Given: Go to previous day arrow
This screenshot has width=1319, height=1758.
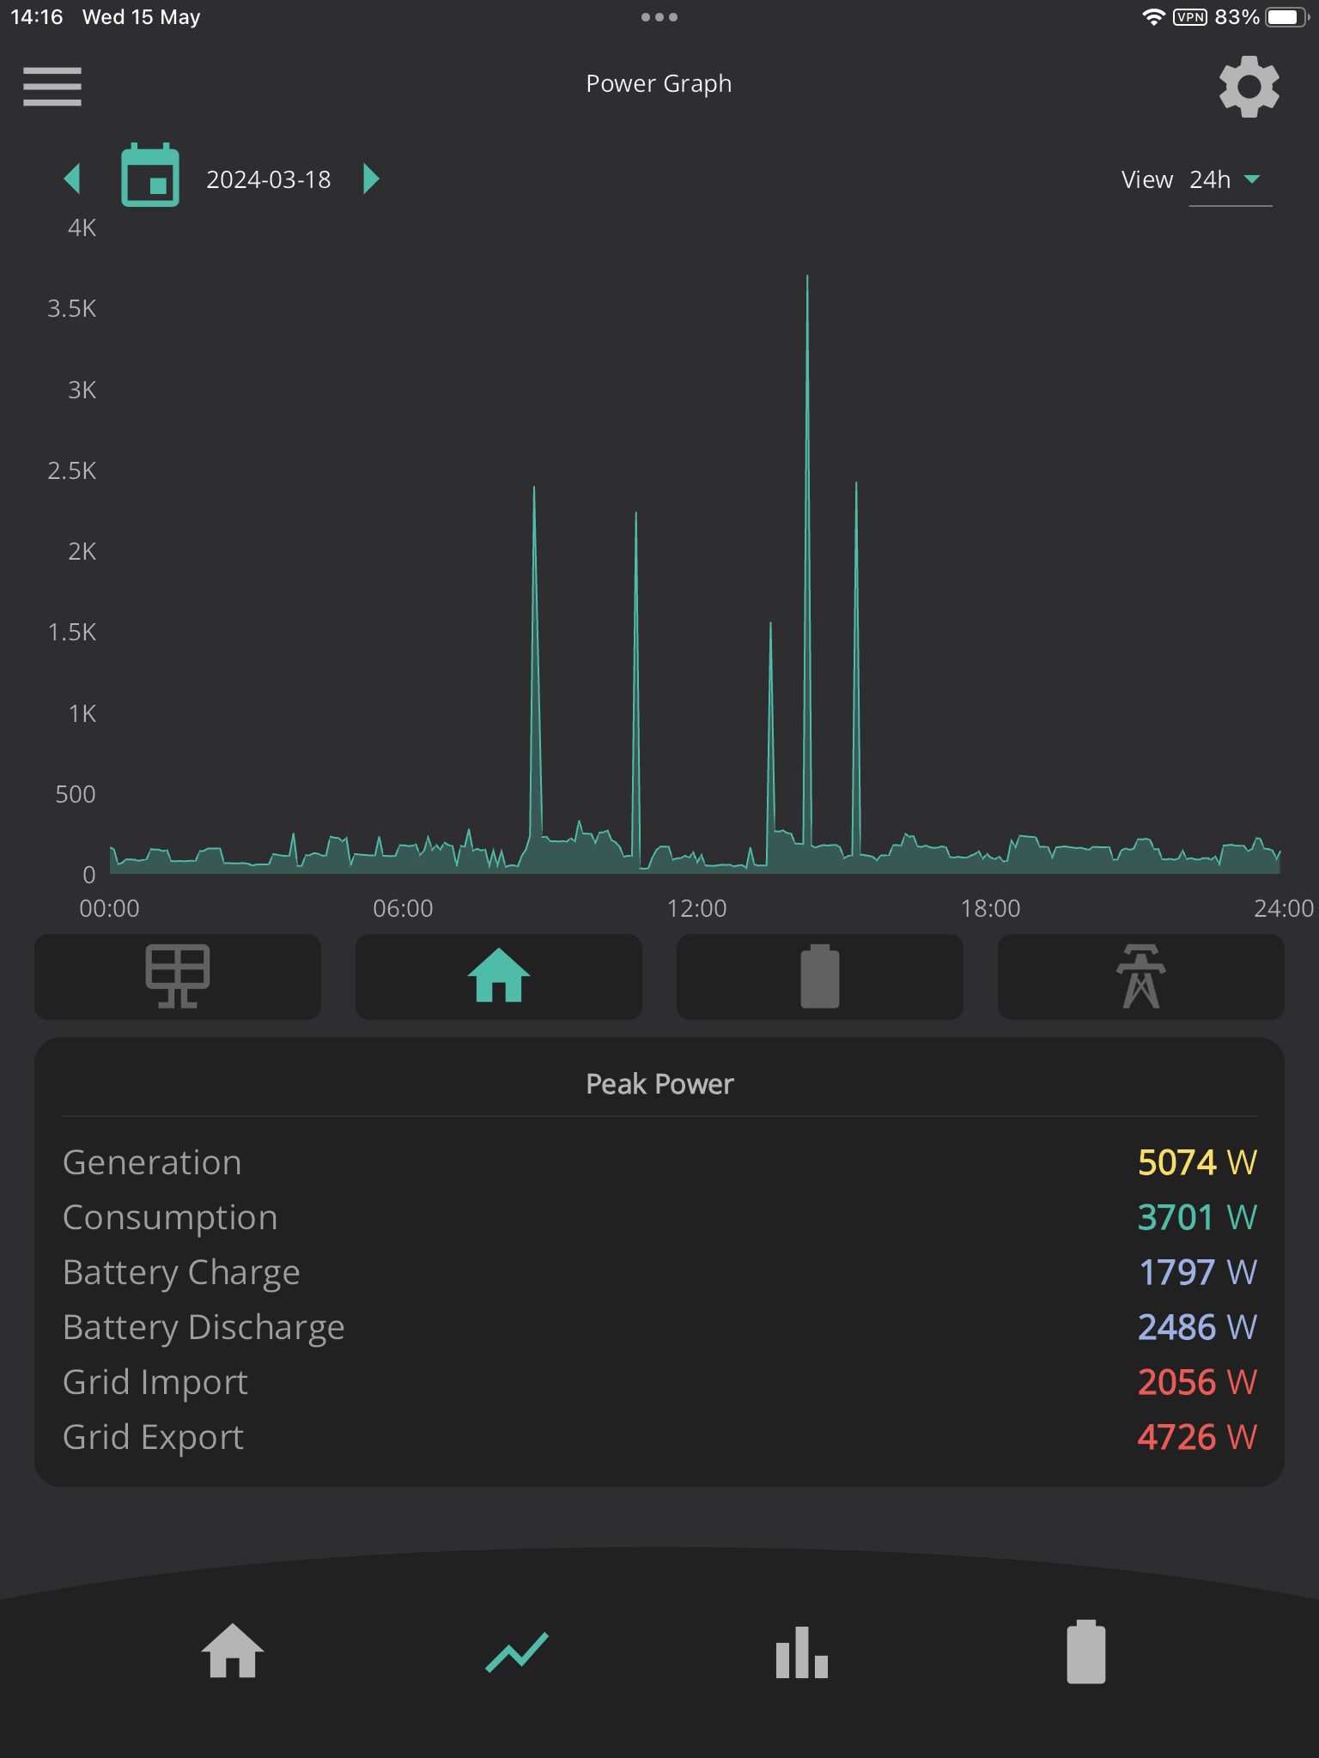Looking at the screenshot, I should point(72,179).
